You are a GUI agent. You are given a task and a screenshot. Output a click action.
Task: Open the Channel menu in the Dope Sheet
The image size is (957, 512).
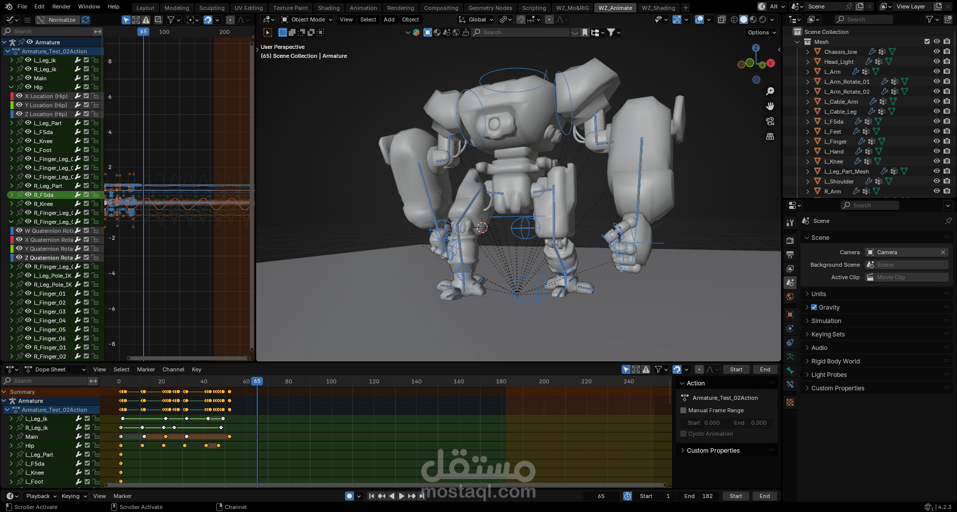(173, 369)
